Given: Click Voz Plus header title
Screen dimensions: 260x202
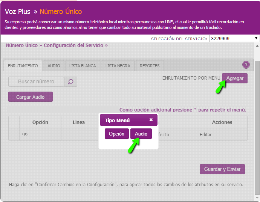Looking at the screenshot, I should (18, 12).
